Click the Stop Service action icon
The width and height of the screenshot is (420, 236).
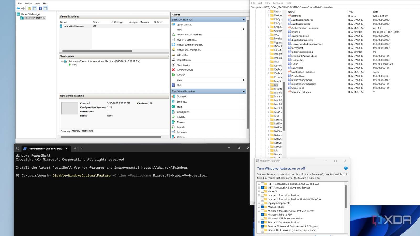[x=173, y=65]
